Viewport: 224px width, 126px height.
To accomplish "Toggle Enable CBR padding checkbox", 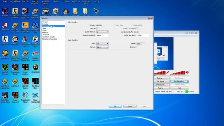I will [138, 29].
